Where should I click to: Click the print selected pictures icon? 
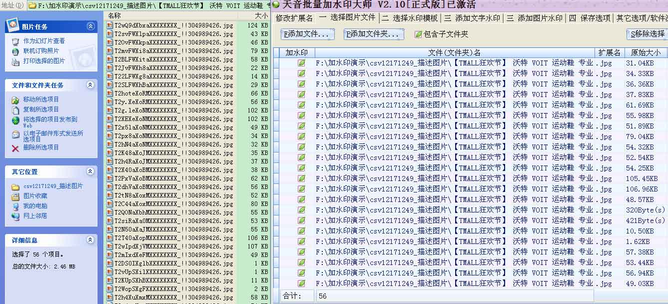15,61
